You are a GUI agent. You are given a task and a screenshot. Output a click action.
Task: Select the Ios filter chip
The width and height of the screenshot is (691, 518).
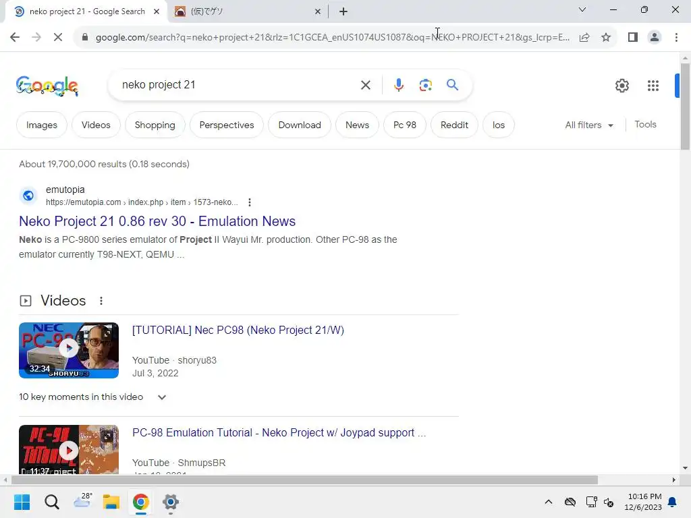click(x=499, y=125)
